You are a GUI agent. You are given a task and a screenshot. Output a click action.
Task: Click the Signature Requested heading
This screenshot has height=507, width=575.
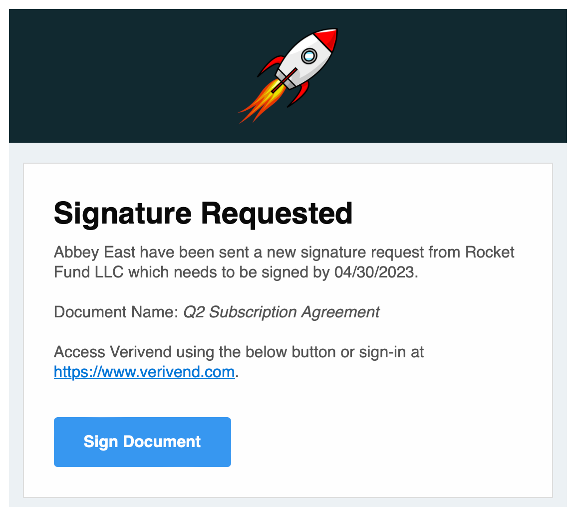click(203, 213)
